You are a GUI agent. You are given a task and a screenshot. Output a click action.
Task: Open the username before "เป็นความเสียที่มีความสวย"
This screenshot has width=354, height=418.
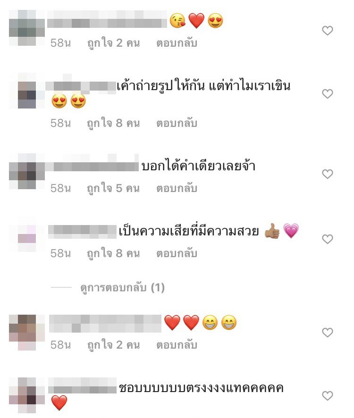(x=82, y=232)
